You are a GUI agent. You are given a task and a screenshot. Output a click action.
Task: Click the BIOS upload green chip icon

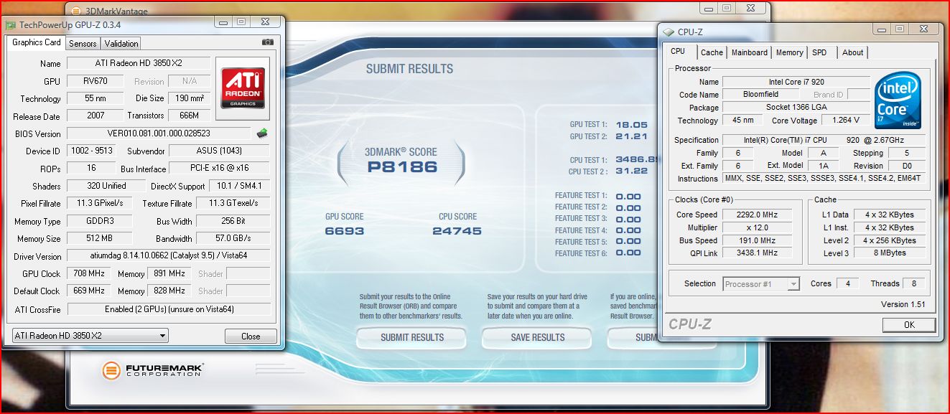262,133
